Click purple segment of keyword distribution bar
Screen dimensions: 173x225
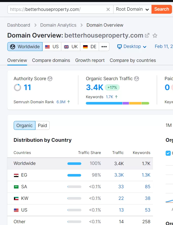(126, 103)
